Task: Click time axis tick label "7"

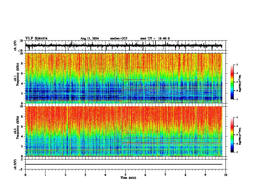Action: click(x=165, y=175)
